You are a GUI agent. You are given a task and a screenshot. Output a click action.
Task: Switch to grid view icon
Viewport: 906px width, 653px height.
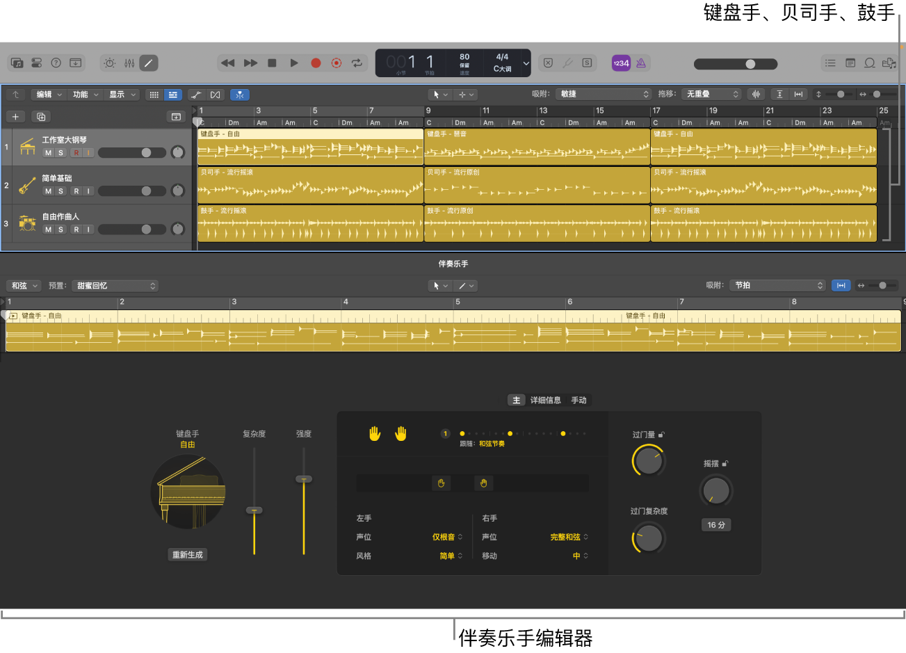coord(154,95)
